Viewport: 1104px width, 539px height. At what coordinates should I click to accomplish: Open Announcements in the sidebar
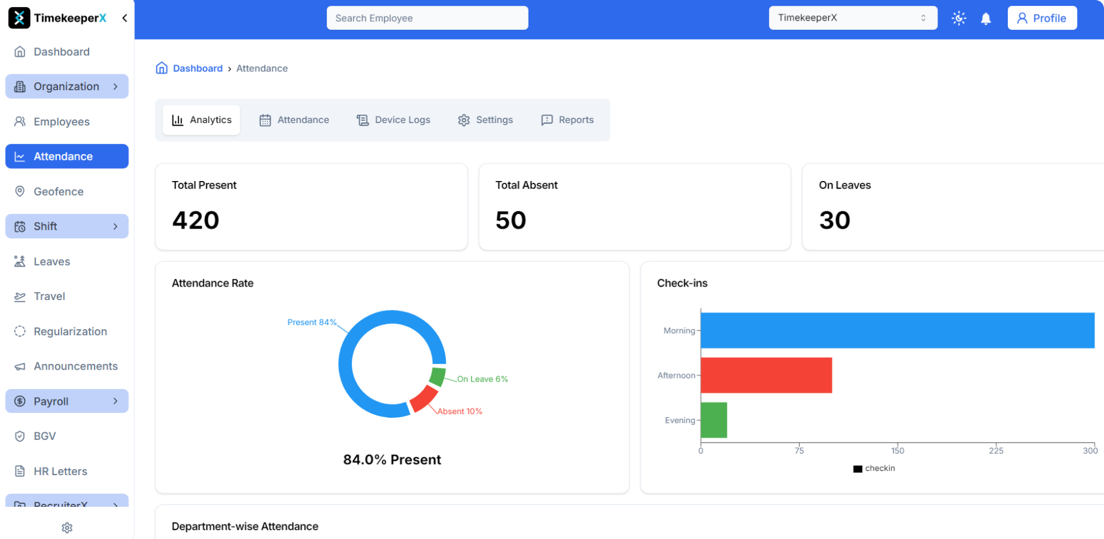pos(67,366)
